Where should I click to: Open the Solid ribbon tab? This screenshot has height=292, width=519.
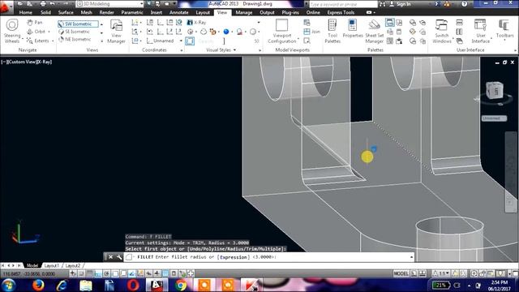click(45, 12)
